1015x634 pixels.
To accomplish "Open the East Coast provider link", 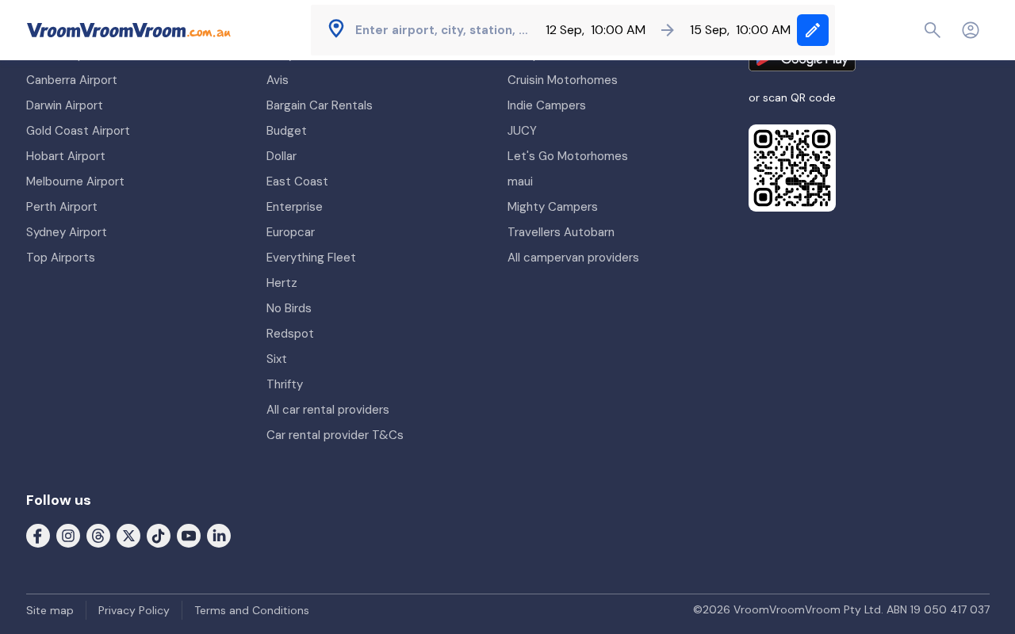I will (x=297, y=181).
